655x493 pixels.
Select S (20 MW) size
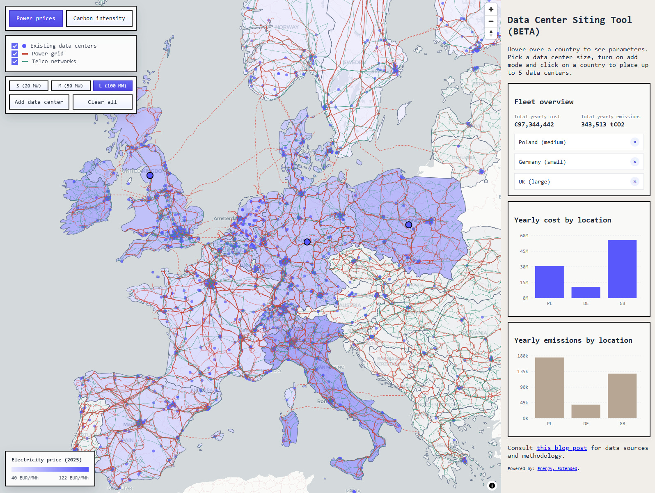click(x=29, y=86)
